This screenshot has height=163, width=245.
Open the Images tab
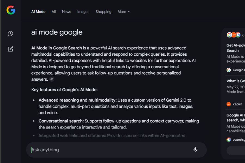pyautogui.click(x=83, y=12)
